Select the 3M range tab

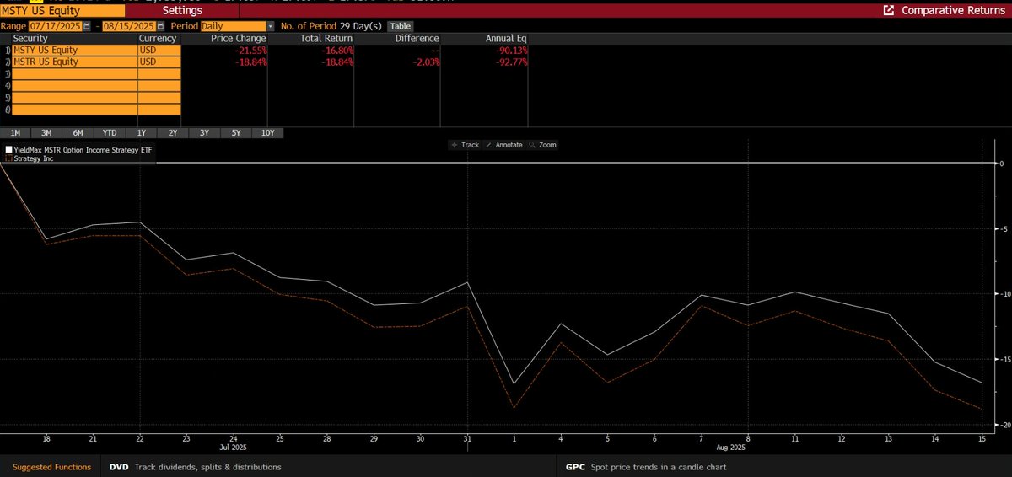46,132
